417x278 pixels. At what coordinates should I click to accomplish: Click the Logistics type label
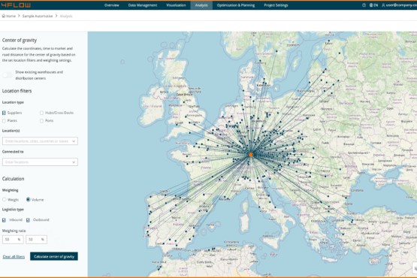point(13,210)
